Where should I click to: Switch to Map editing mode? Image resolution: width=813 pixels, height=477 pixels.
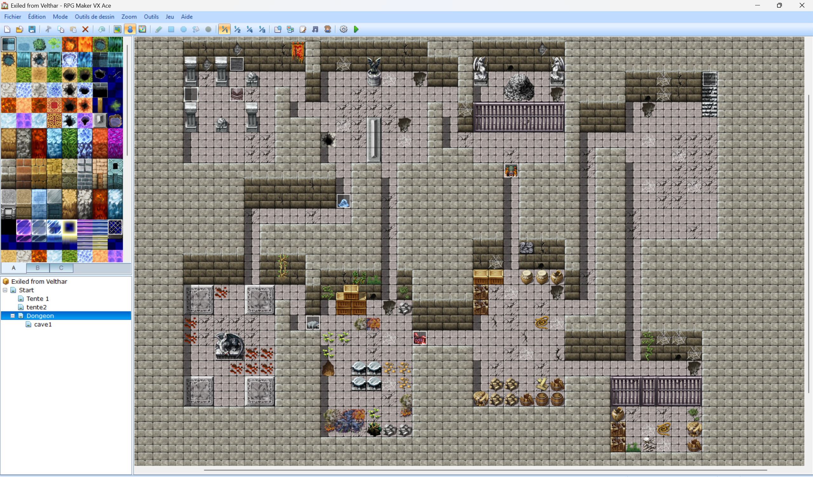point(118,29)
